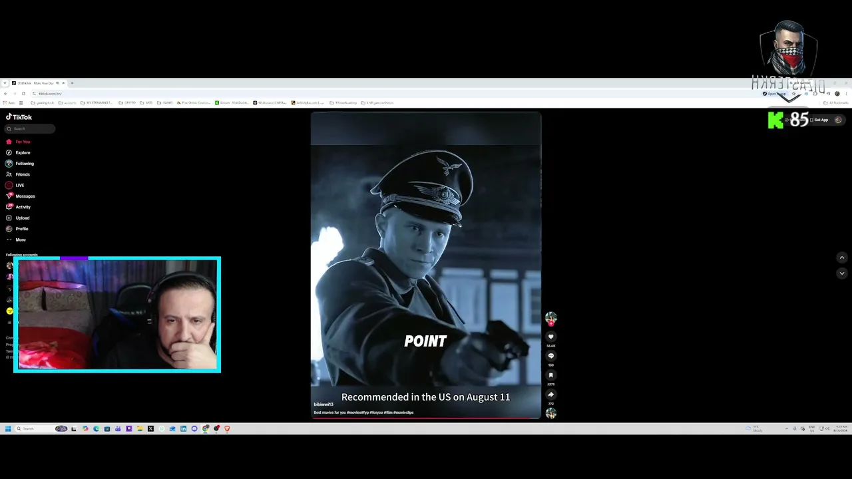Open the Windows Start menu
This screenshot has width=852, height=479.
(8, 428)
